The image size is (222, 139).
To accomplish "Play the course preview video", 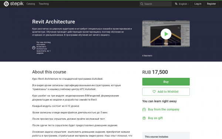I will [166, 34].
